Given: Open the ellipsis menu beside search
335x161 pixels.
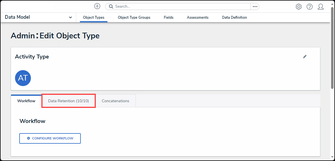Looking at the screenshot, I should pos(255,7).
